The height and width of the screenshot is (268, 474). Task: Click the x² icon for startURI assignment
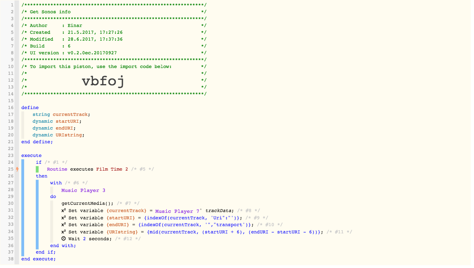point(64,218)
